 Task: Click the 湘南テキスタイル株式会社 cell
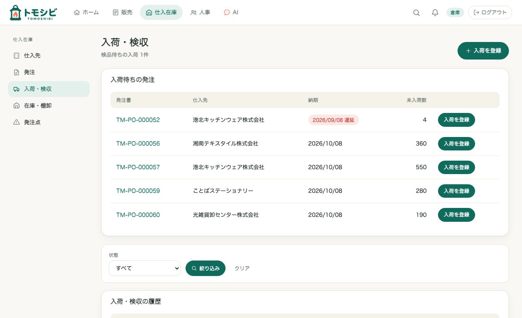(x=226, y=144)
